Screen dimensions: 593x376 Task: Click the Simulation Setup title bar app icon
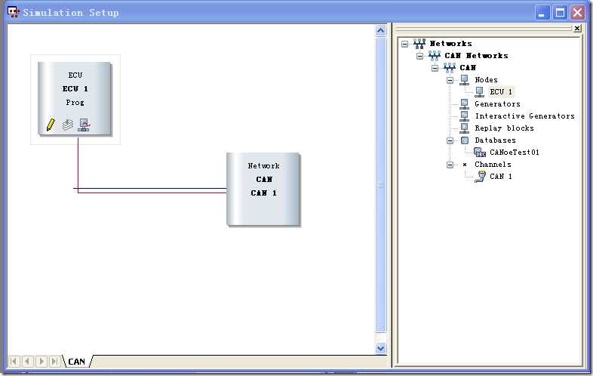[14, 12]
